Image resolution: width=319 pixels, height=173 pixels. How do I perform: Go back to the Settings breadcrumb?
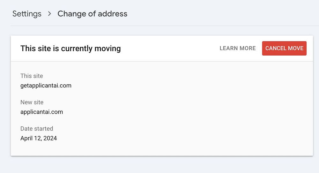point(27,14)
